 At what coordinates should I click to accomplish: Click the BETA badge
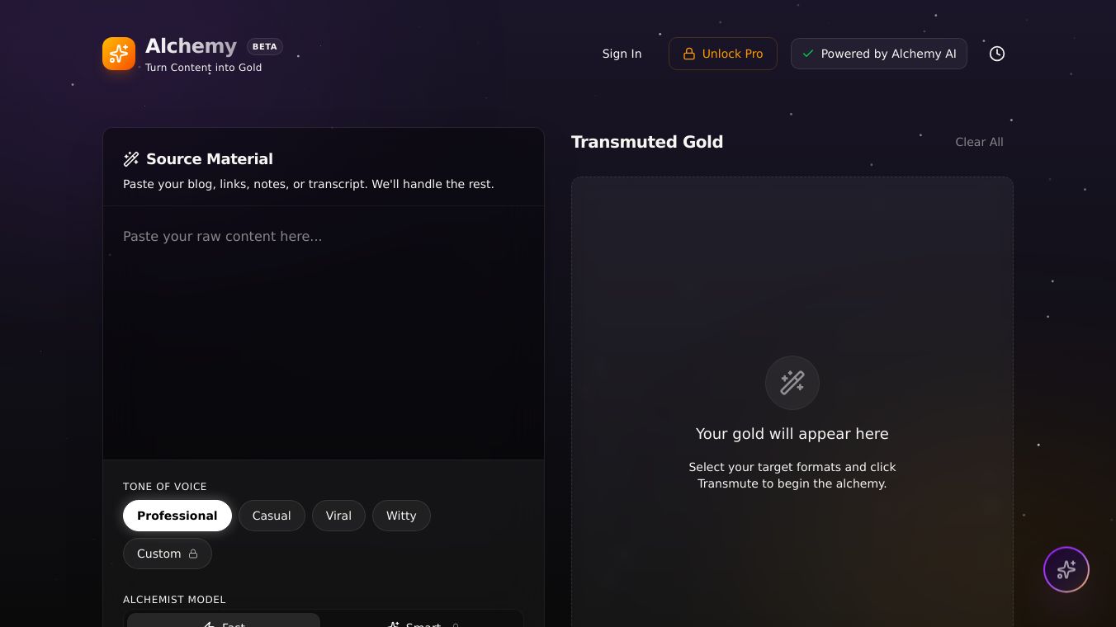(265, 47)
